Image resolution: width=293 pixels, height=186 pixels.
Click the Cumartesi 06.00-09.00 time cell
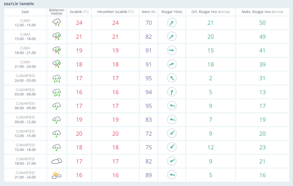(25, 106)
